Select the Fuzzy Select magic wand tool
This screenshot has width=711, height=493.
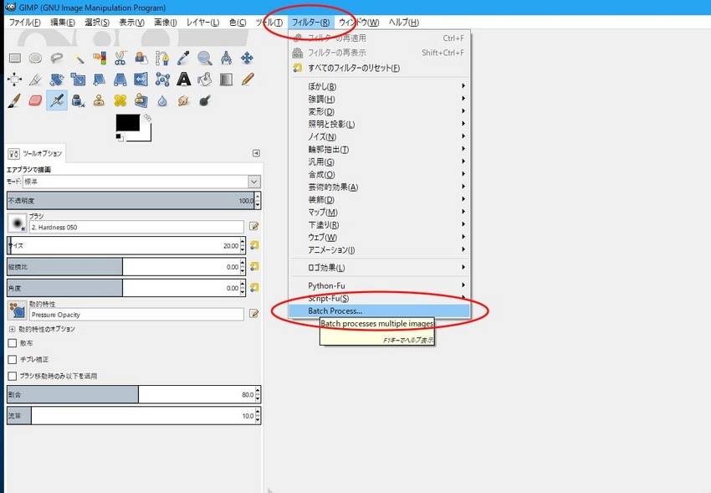click(x=78, y=58)
